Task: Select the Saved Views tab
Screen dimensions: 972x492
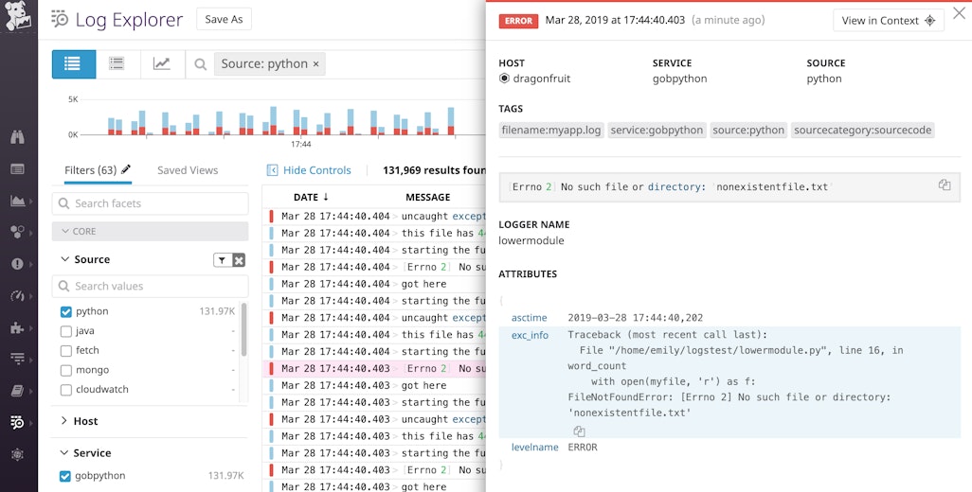Action: coord(188,170)
